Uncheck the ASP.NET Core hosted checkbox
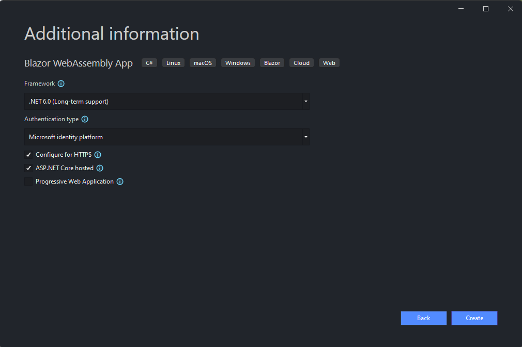The width and height of the screenshot is (522, 347). pyautogui.click(x=28, y=168)
